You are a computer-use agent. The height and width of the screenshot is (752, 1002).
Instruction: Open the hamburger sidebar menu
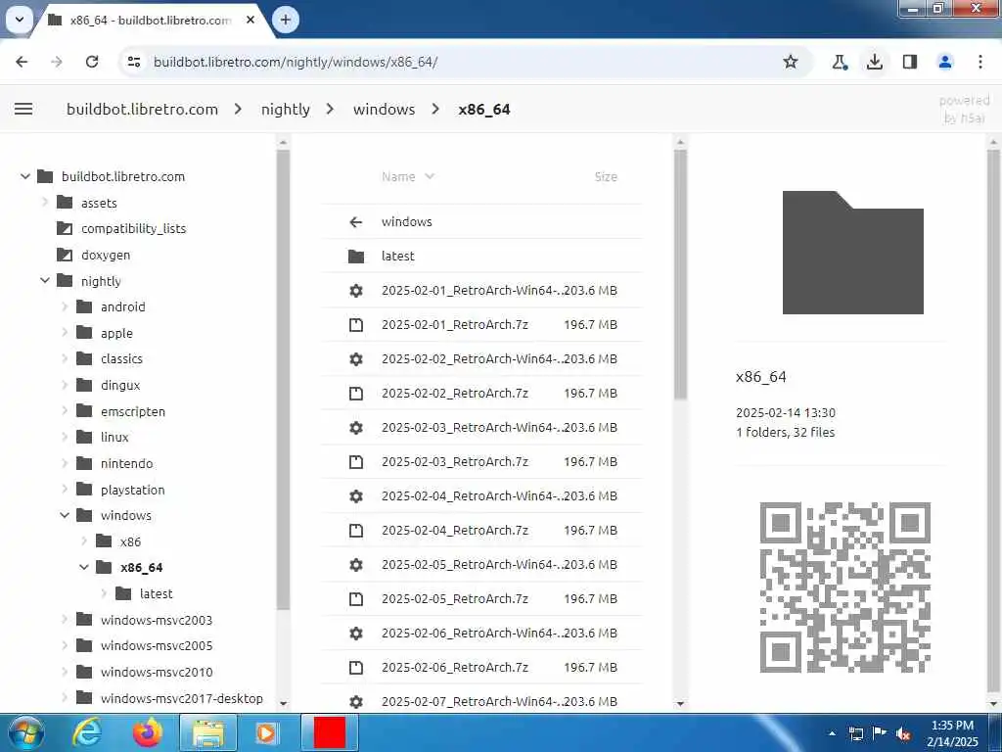coord(23,109)
